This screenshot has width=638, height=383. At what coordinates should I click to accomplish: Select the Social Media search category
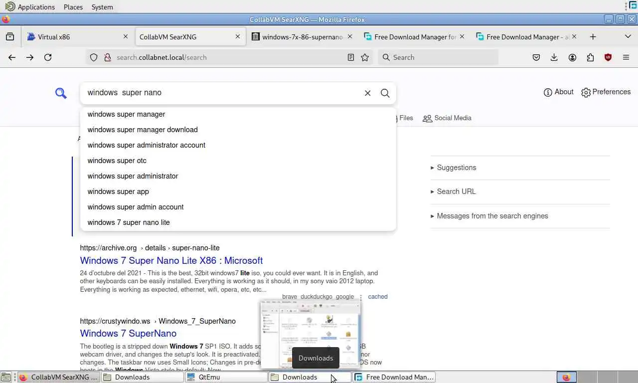[447, 118]
